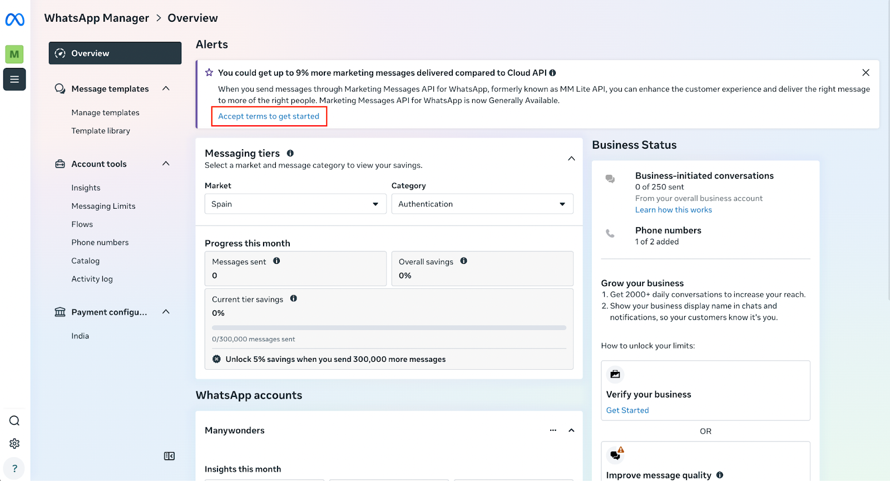Open the Manywonders three-dot options menu
The width and height of the screenshot is (890, 481).
tap(553, 430)
